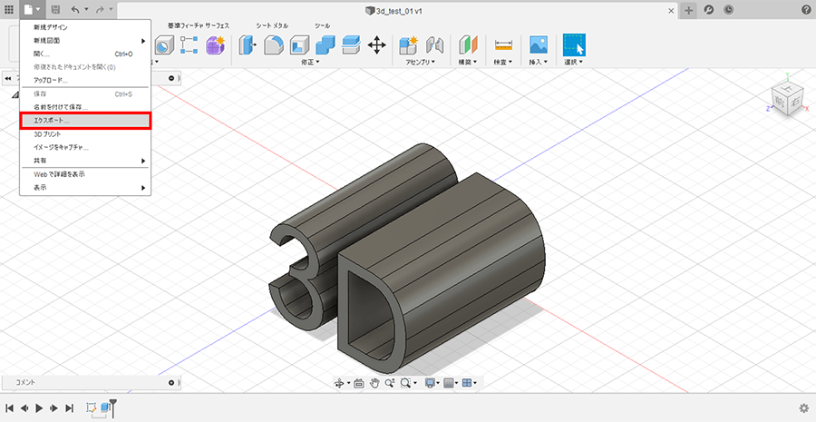Click the Pan hand tool
Image resolution: width=816 pixels, height=422 pixels.
(374, 383)
